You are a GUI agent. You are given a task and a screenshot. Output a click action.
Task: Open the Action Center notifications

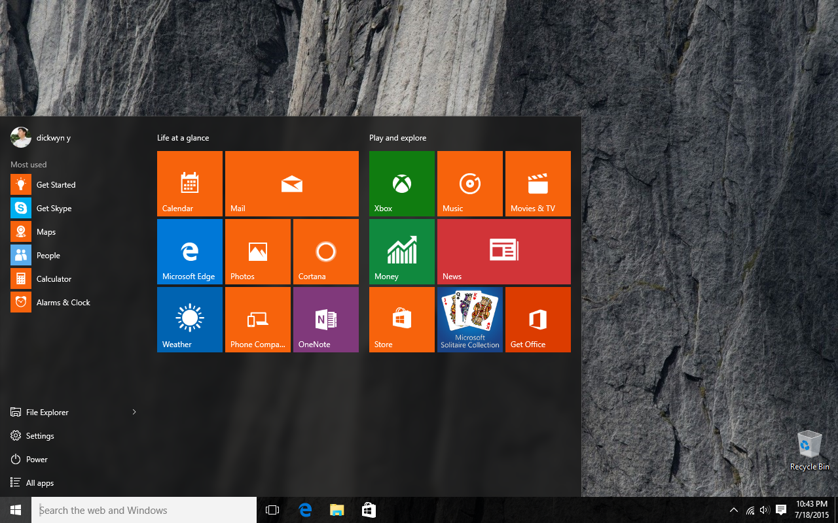pos(781,510)
